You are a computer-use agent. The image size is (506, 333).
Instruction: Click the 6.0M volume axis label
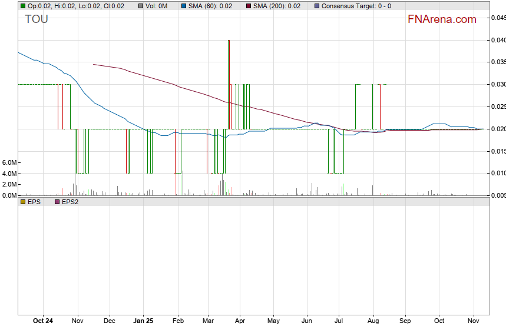(x=10, y=162)
